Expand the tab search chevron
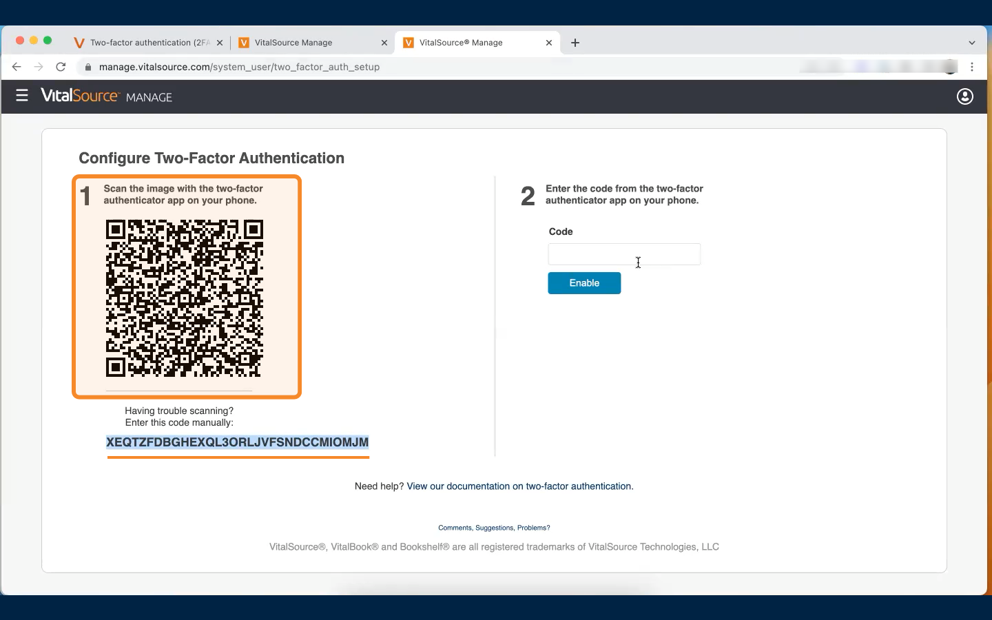Screen dimensions: 992x620 click(972, 43)
